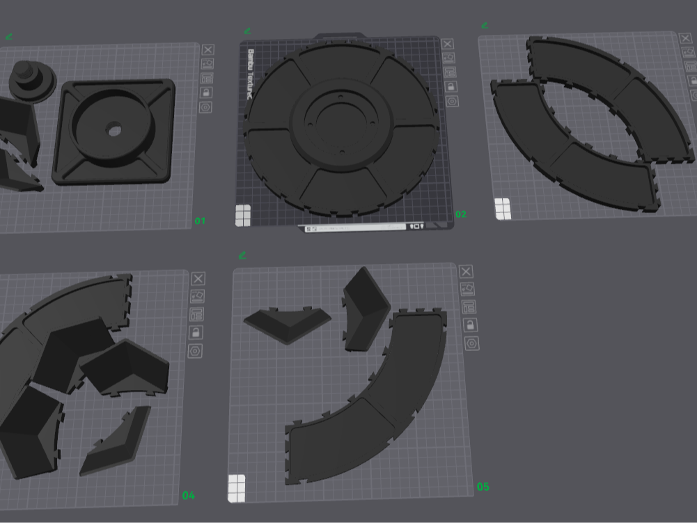Open plate settings for plate 01
Image resolution: width=697 pixels, height=523 pixels.
pos(205,107)
